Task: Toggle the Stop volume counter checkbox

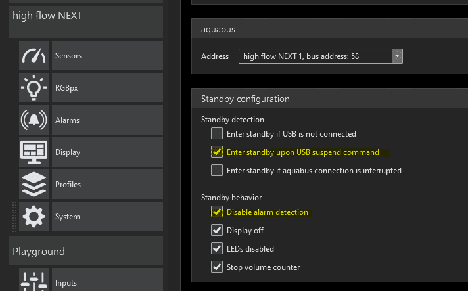Action: pyautogui.click(x=217, y=267)
